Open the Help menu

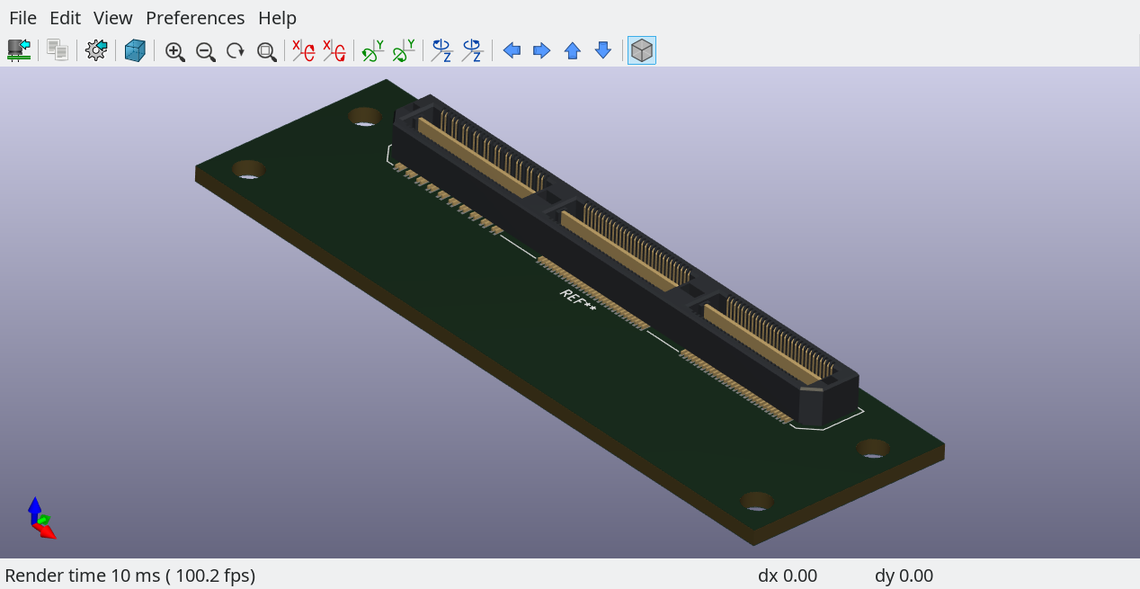coord(277,18)
